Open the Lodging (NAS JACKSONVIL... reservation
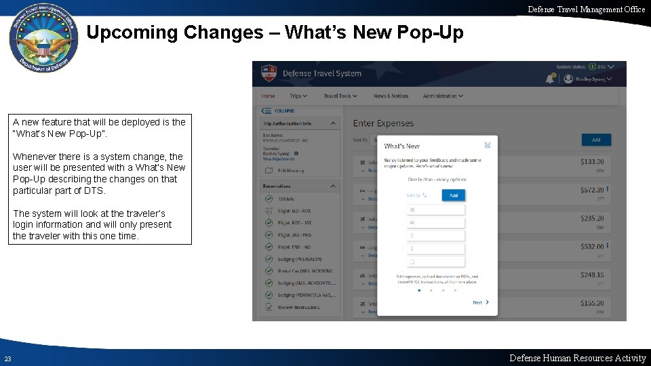The height and width of the screenshot is (366, 651). (307, 283)
